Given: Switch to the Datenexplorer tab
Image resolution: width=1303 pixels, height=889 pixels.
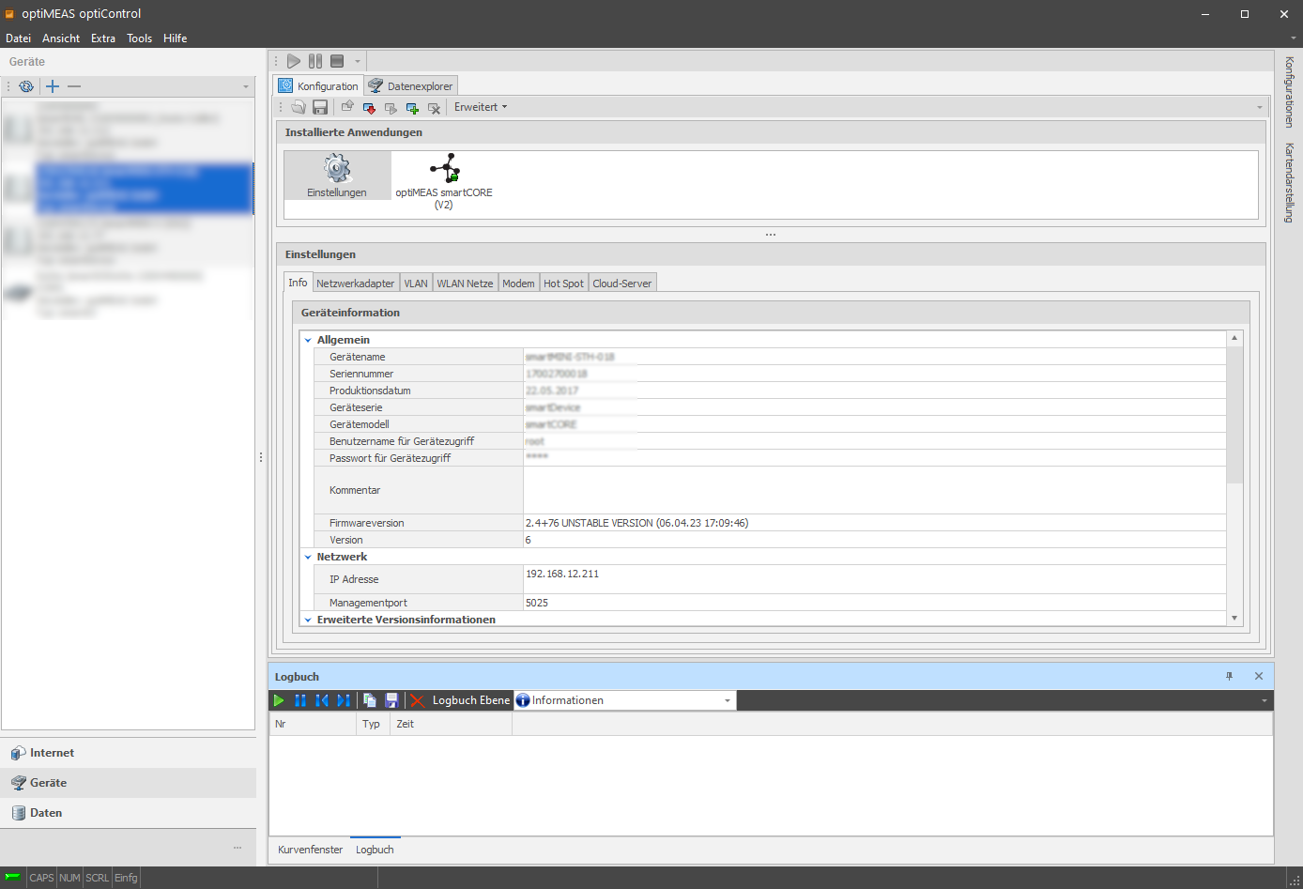Looking at the screenshot, I should 411,85.
